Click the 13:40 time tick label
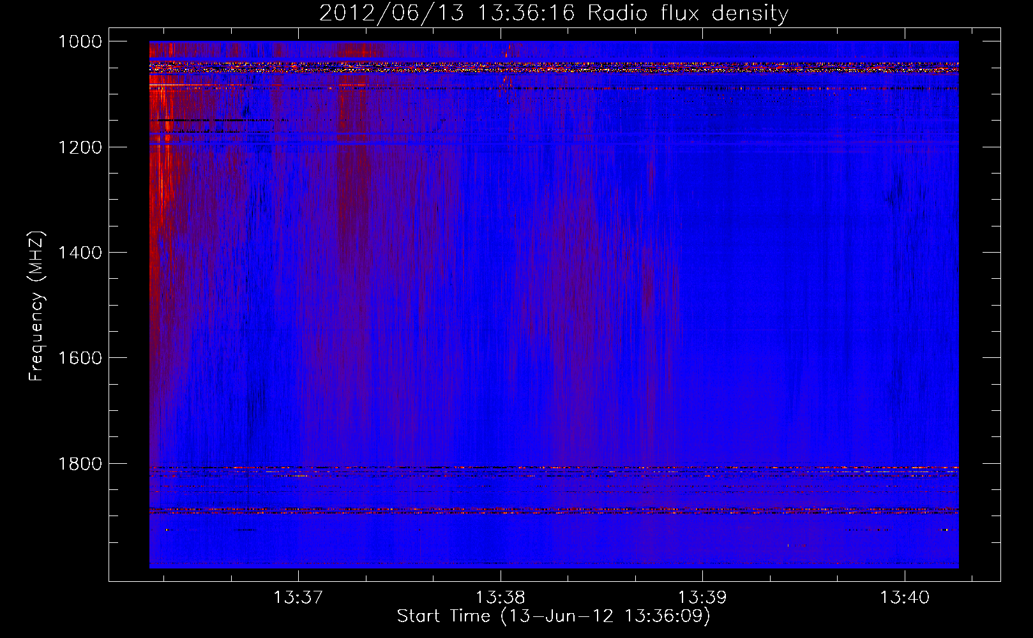This screenshot has height=638, width=1033. 905,597
